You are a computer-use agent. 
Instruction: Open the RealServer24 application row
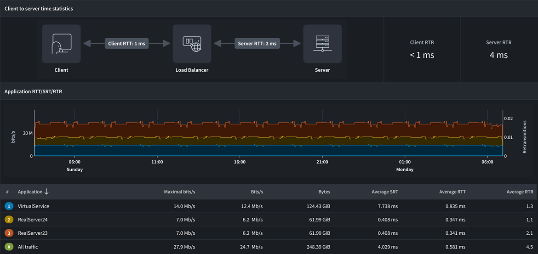pyautogui.click(x=33, y=220)
